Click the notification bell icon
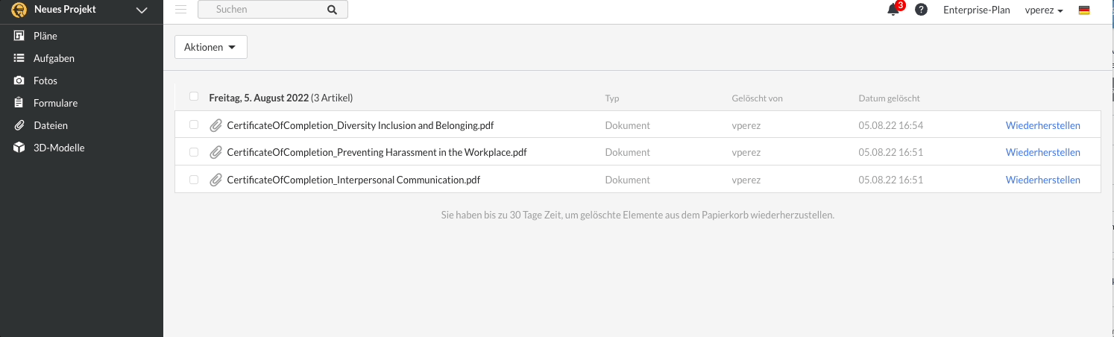 click(x=893, y=10)
